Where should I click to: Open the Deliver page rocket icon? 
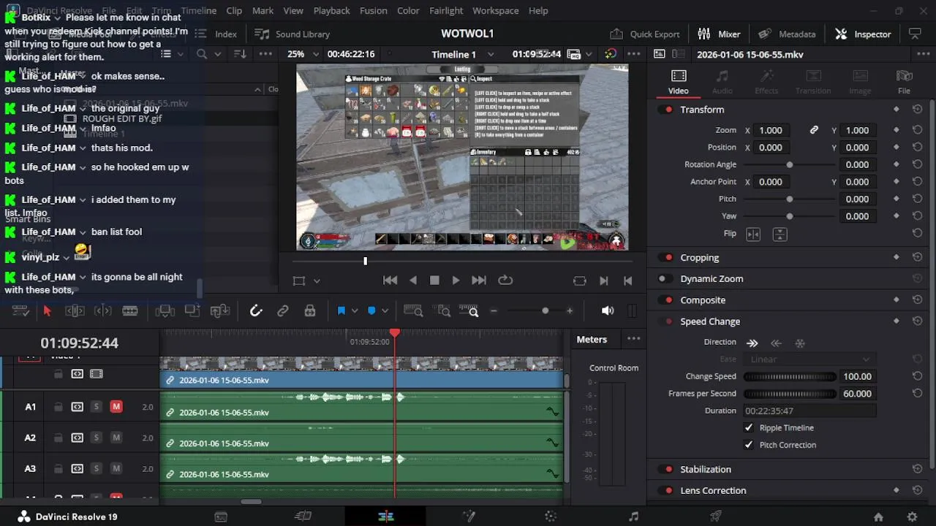coord(716,517)
